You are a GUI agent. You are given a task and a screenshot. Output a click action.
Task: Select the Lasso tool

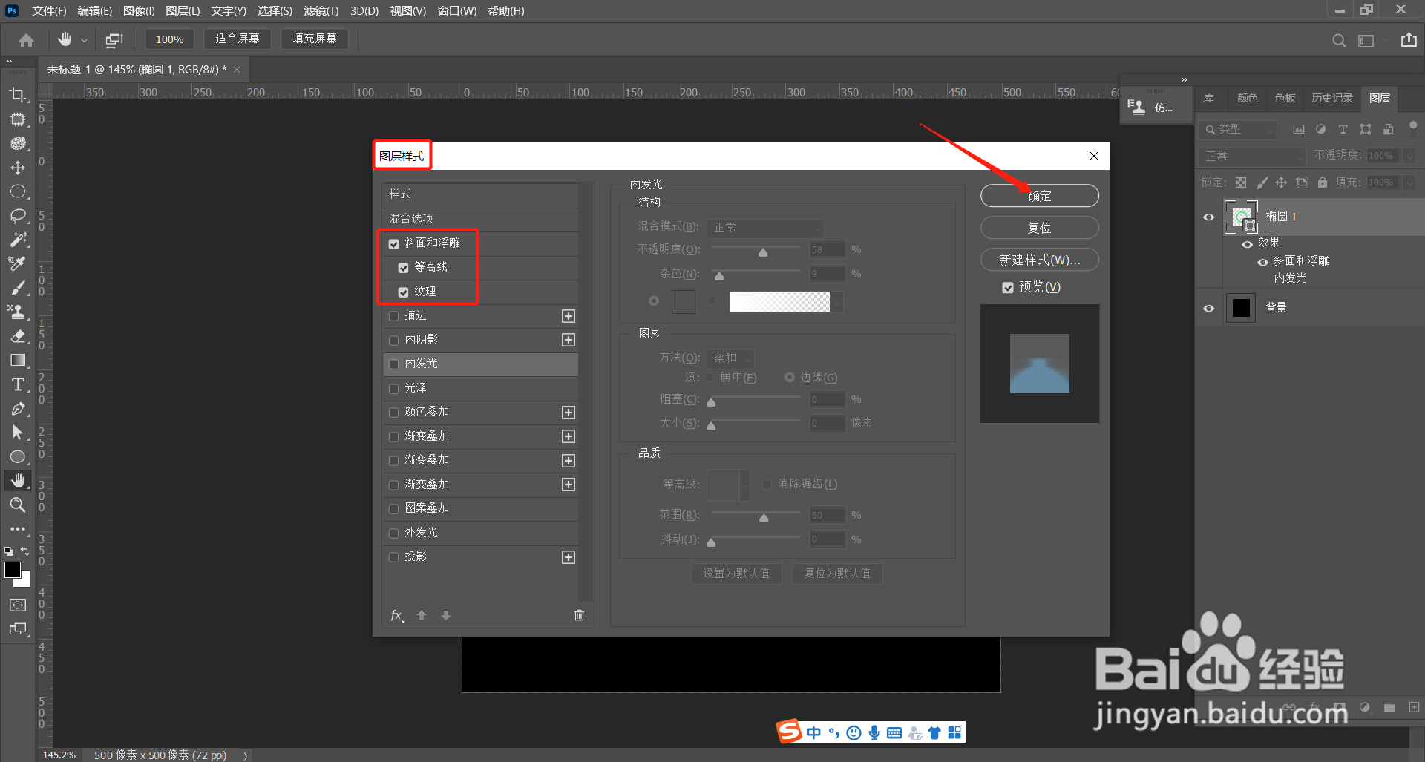pyautogui.click(x=18, y=216)
